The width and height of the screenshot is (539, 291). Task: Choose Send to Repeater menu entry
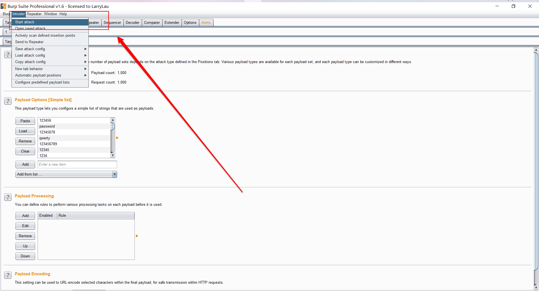(x=50, y=42)
